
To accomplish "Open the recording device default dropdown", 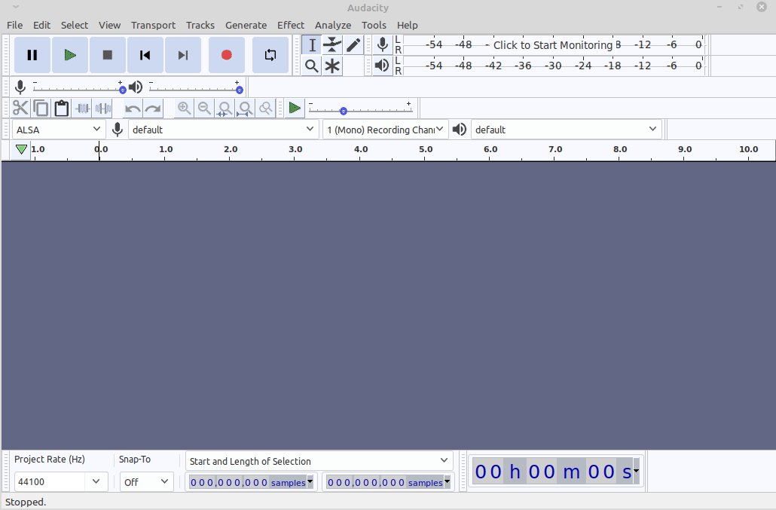I will coord(223,130).
